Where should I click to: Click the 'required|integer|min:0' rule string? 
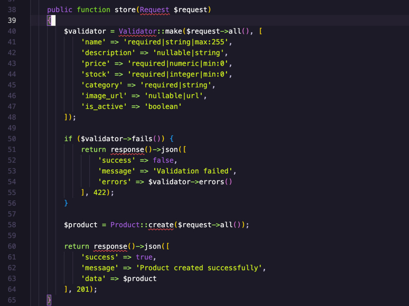click(x=178, y=74)
